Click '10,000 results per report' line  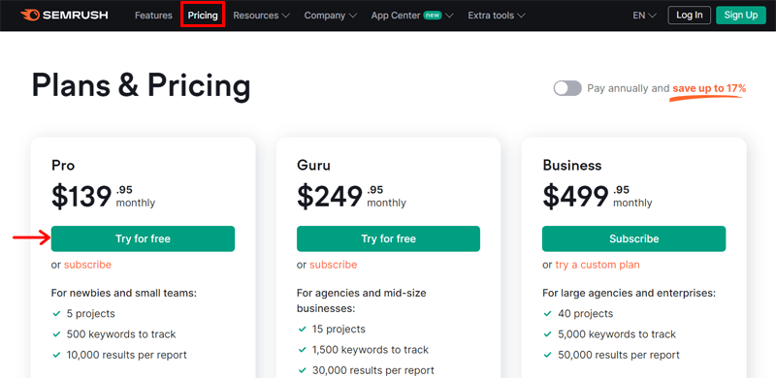pyautogui.click(x=127, y=355)
